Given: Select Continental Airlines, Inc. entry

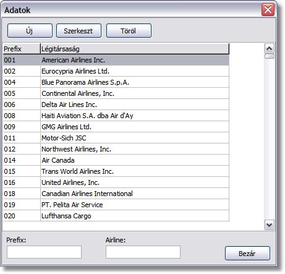Looking at the screenshot, I should [116, 93].
